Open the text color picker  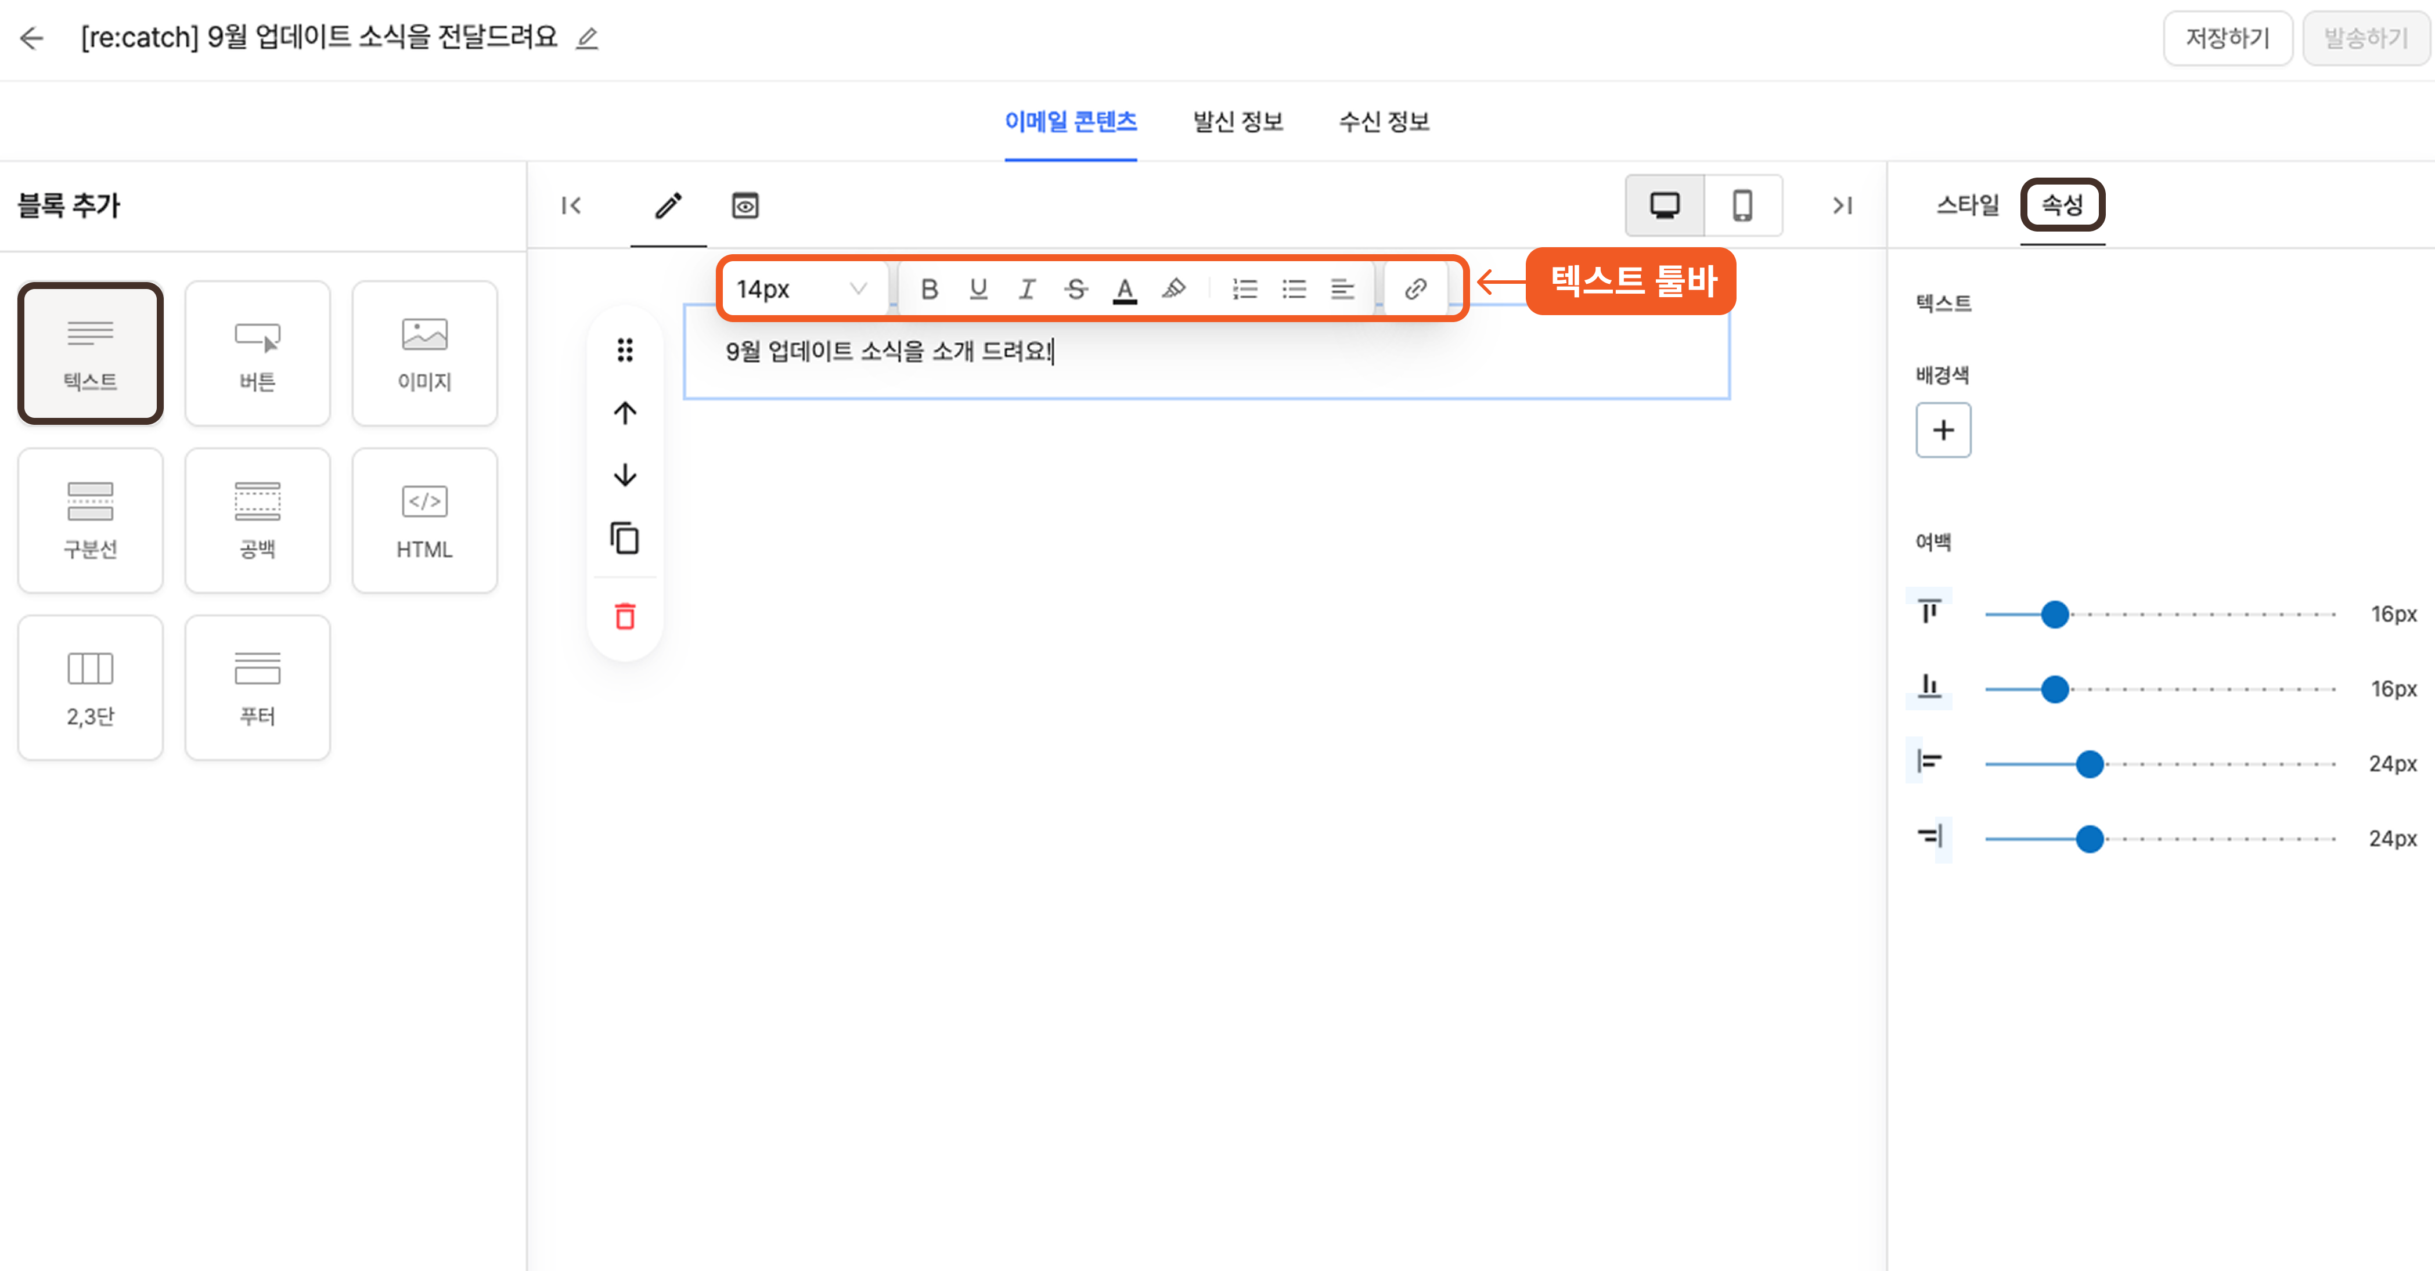coord(1125,289)
